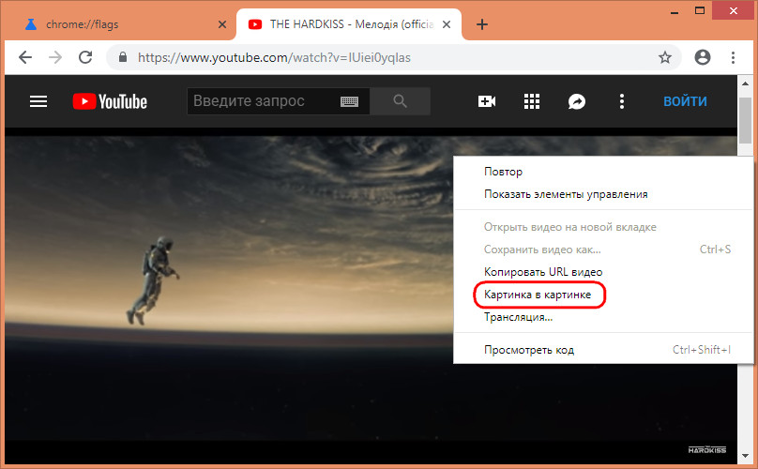The width and height of the screenshot is (758, 469).
Task: Open the YouTube hamburger guide menu
Action: click(x=38, y=101)
